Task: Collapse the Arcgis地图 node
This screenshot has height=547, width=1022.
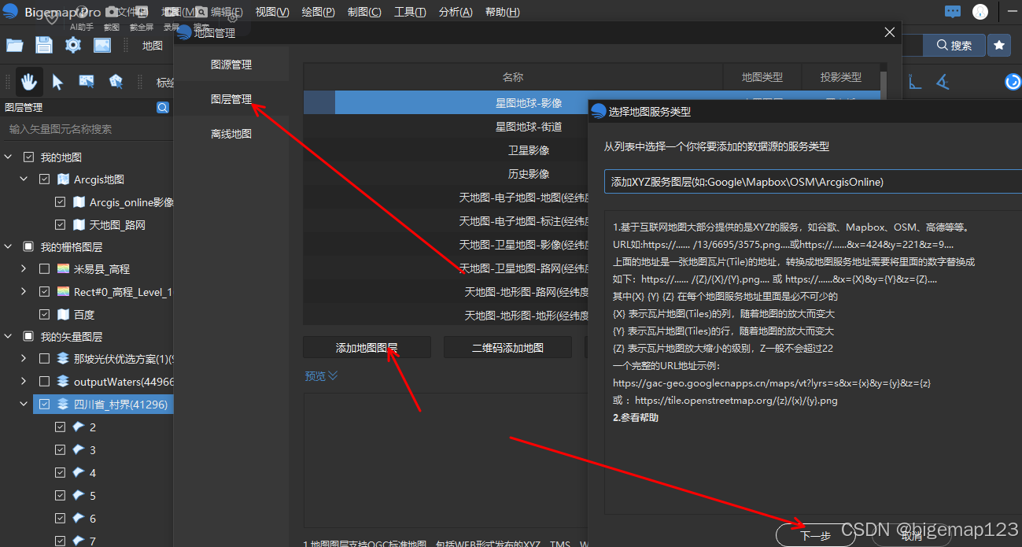Action: (24, 179)
